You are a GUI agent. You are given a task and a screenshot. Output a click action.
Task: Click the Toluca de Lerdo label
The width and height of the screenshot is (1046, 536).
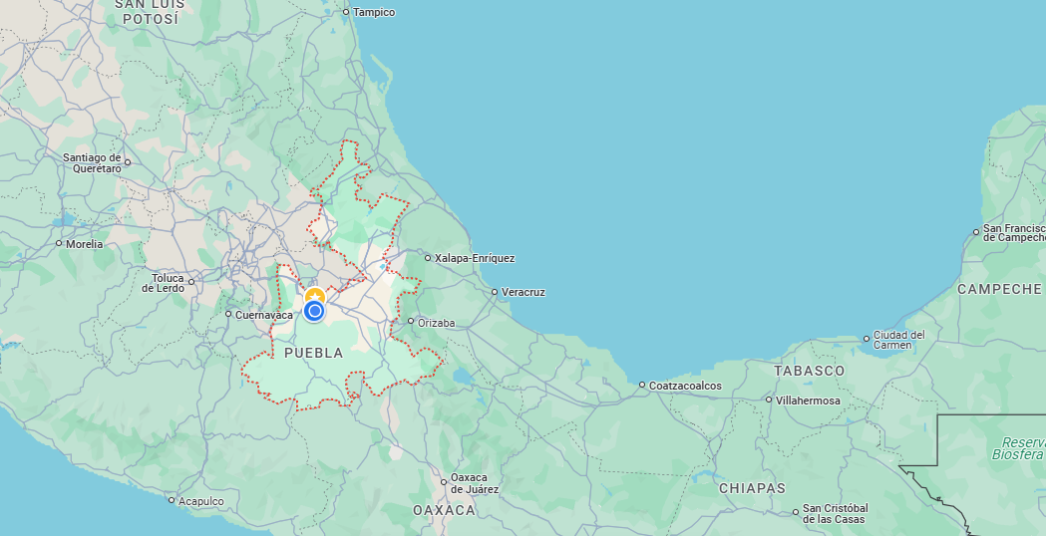164,283
